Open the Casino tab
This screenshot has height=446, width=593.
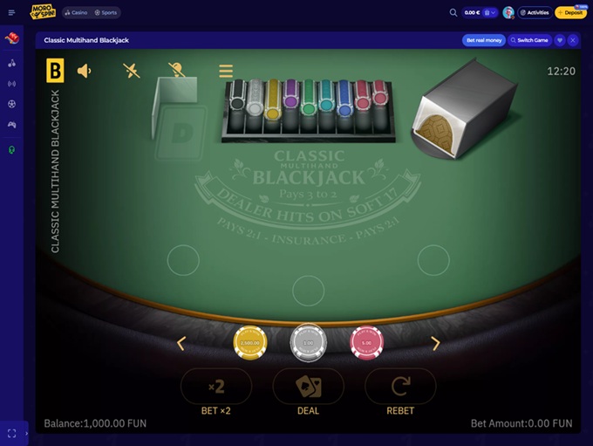76,12
